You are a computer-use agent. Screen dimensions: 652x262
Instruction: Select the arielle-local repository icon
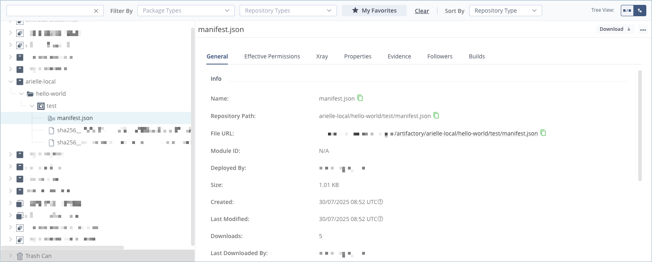pyautogui.click(x=20, y=82)
